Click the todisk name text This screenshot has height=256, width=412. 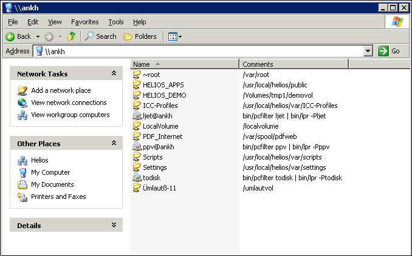pos(151,178)
